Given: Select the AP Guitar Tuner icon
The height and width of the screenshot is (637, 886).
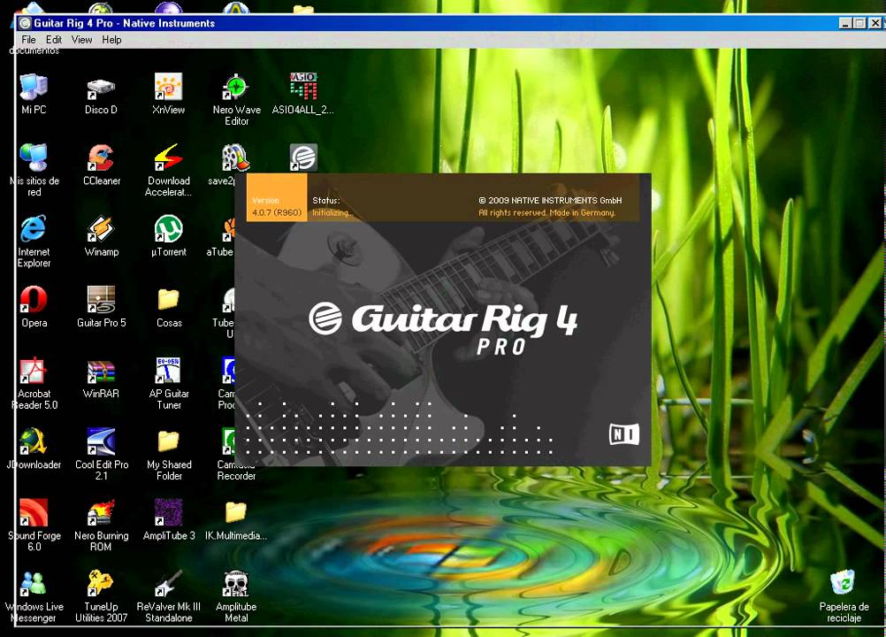Looking at the screenshot, I should tap(168, 371).
